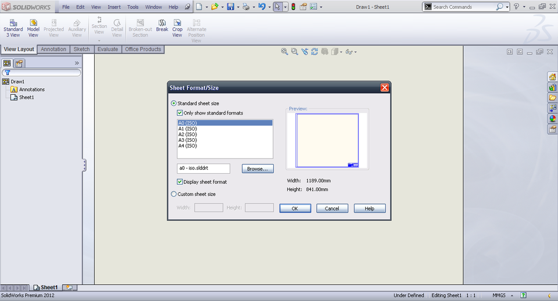Open the dropdown arrow beside the Open icon
The height and width of the screenshot is (301, 558).
point(221,7)
